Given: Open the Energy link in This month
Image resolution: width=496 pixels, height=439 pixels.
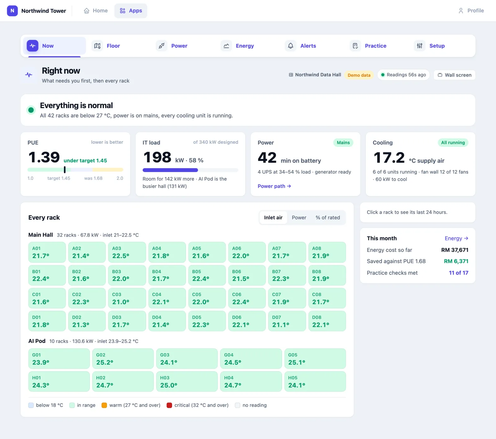Looking at the screenshot, I should [x=456, y=238].
